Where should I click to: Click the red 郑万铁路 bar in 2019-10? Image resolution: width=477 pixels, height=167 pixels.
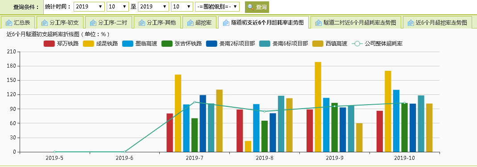point(380,131)
